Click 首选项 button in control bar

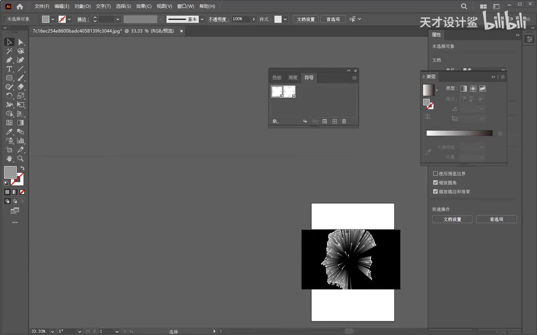(x=333, y=19)
